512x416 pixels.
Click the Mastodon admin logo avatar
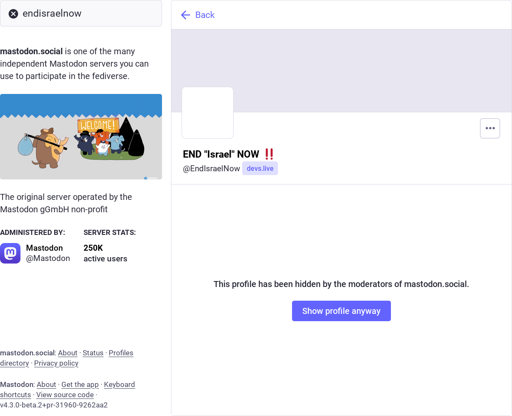point(10,253)
